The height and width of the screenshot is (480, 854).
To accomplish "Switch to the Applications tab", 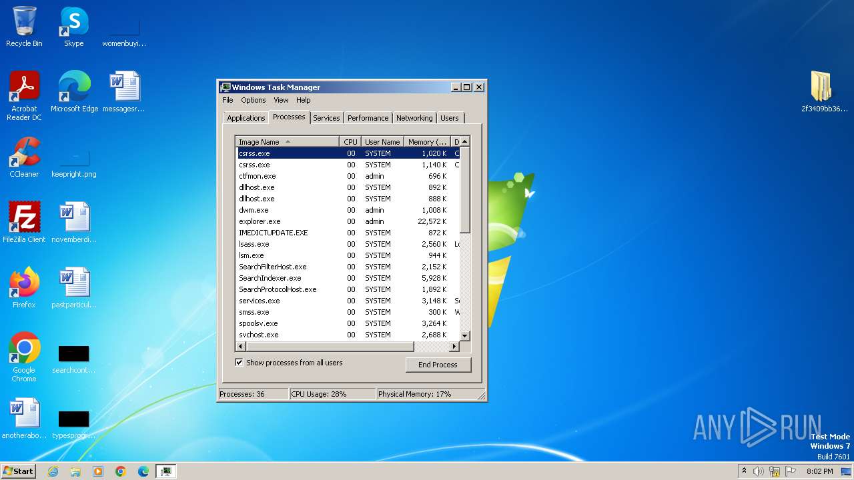I will [246, 118].
